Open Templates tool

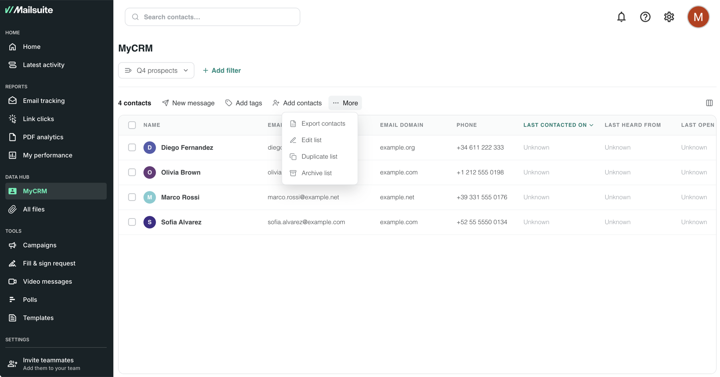coord(56,318)
